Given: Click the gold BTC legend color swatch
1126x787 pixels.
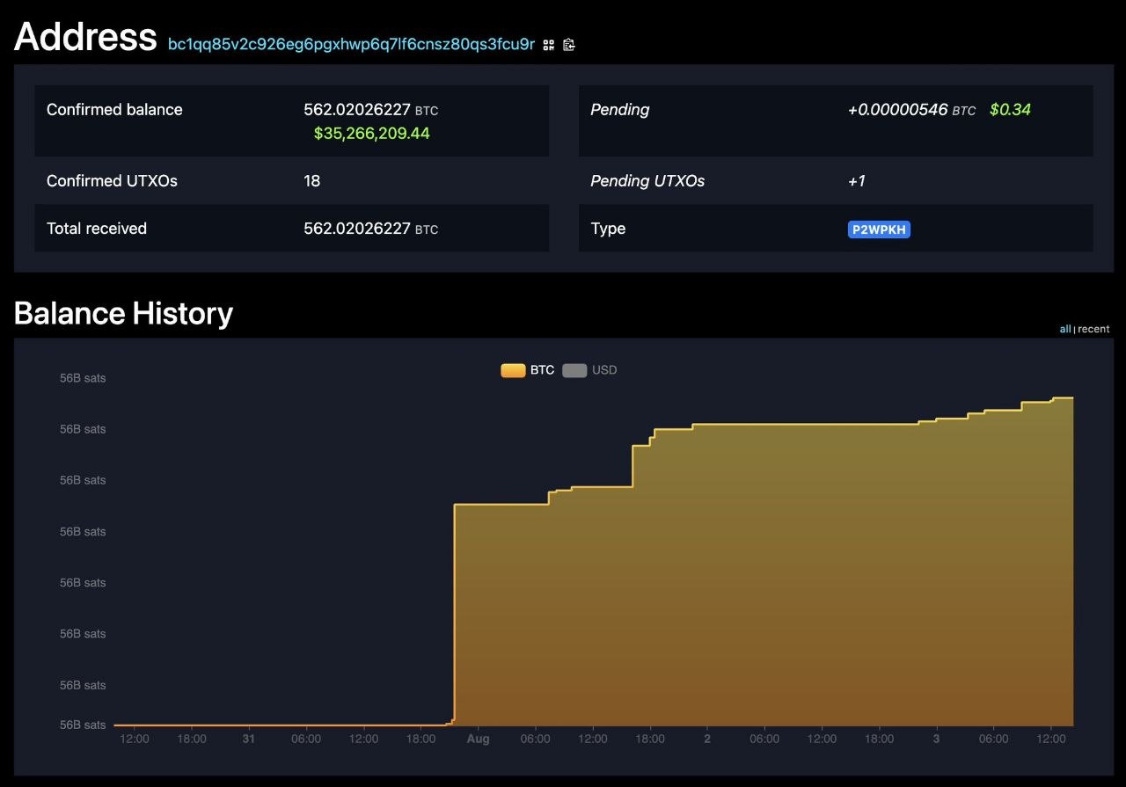Looking at the screenshot, I should [x=513, y=370].
